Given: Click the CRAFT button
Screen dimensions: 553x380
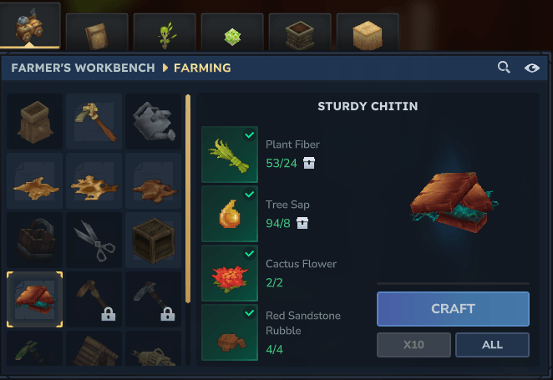Looking at the screenshot, I should [453, 309].
